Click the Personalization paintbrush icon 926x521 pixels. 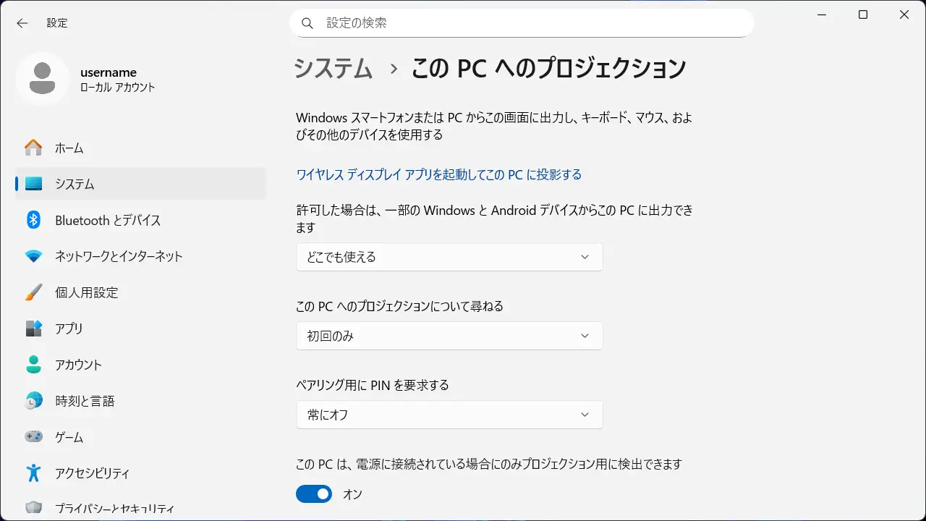coord(33,292)
